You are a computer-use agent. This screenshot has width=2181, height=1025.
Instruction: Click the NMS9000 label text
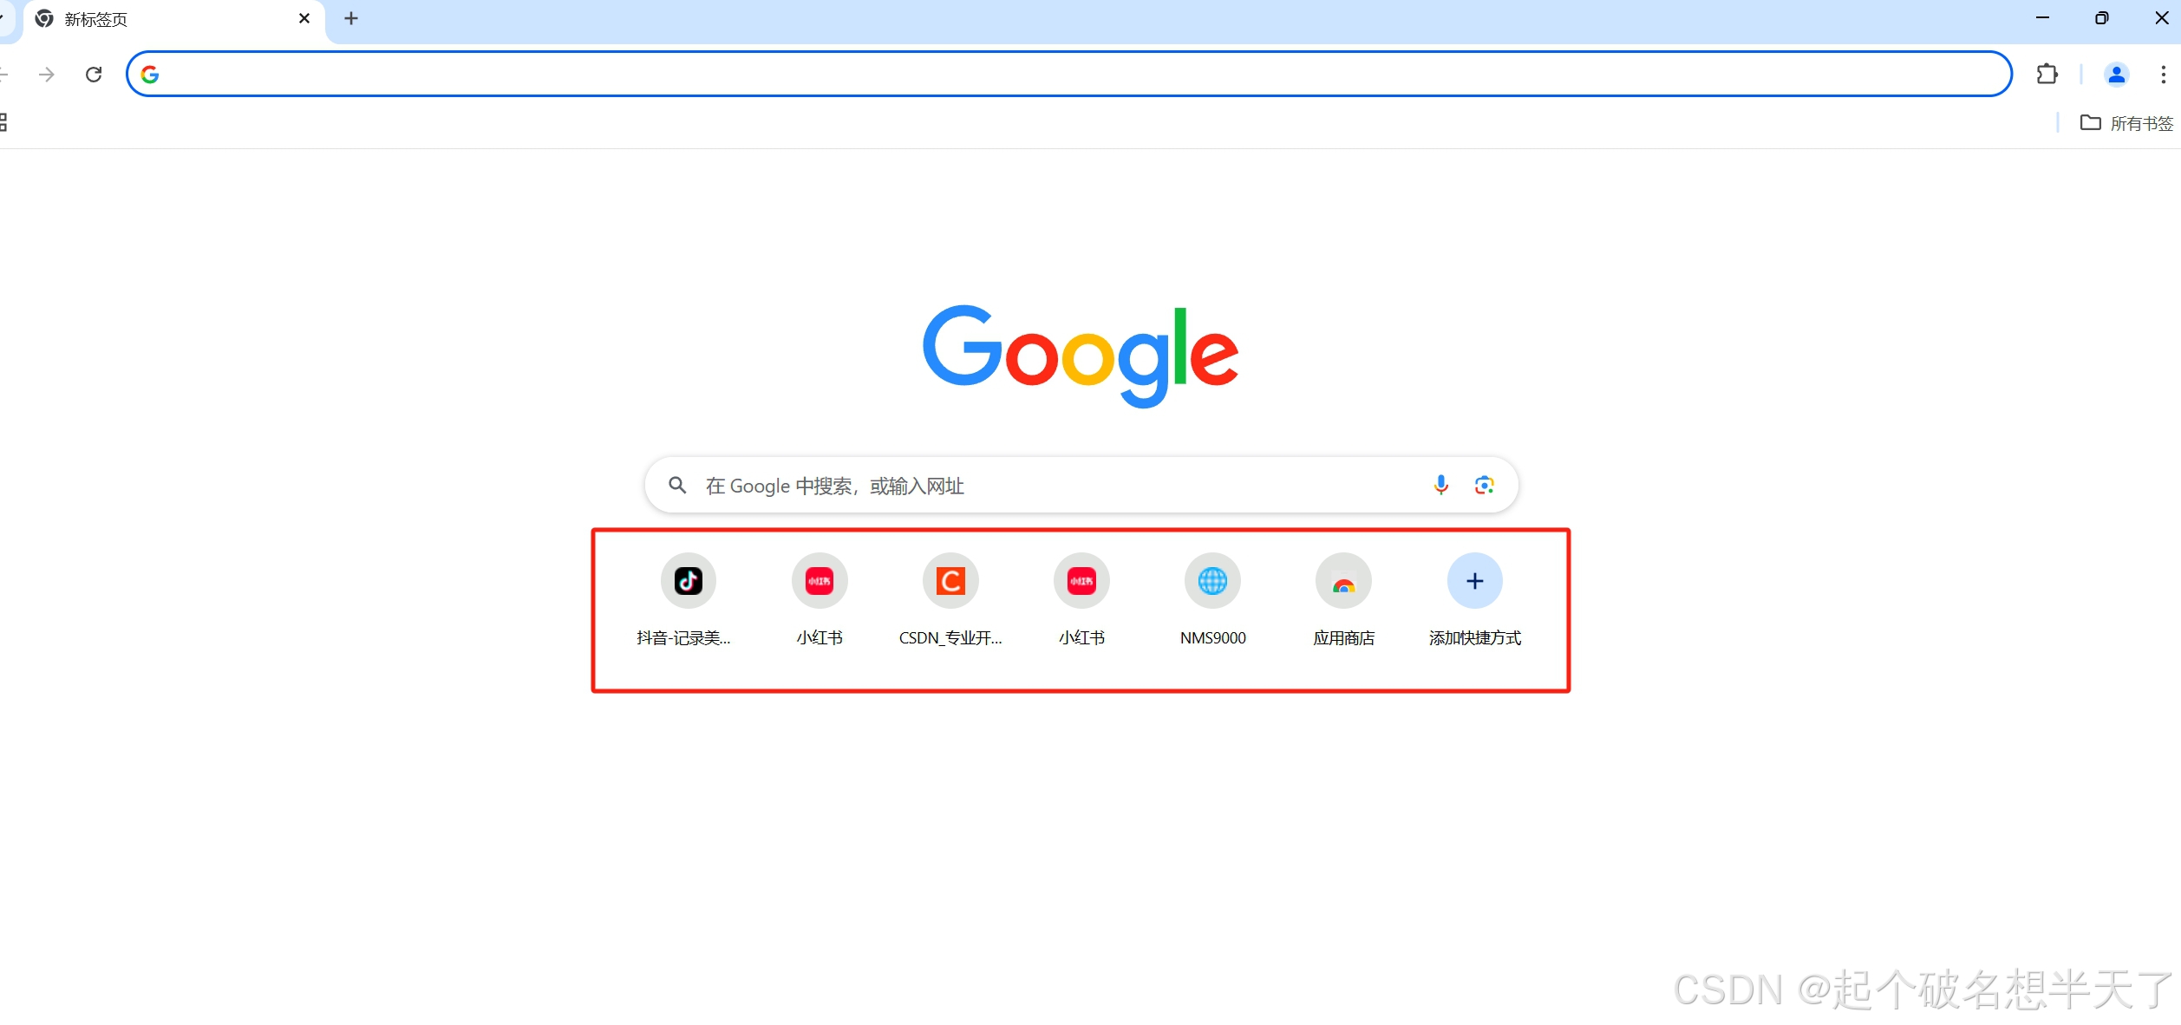(x=1212, y=638)
